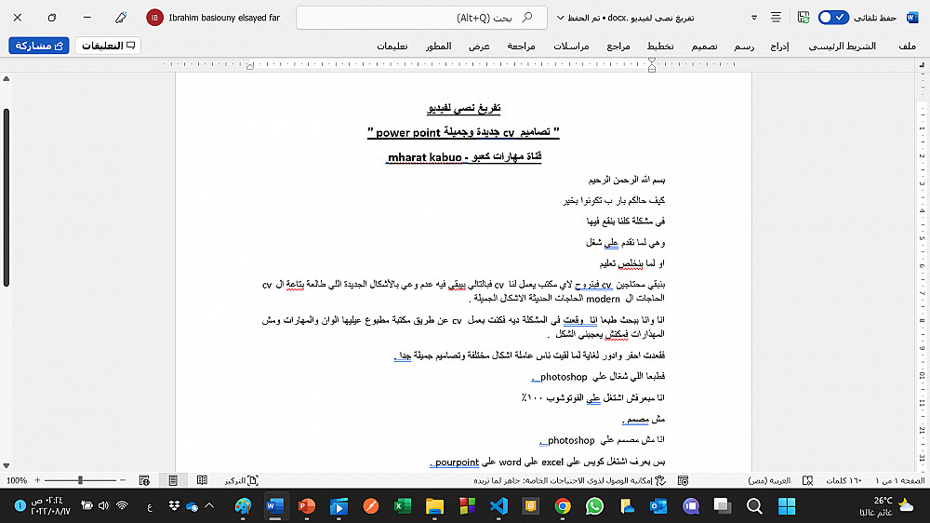Click the search magnifier icon
This screenshot has width=930, height=523.
click(526, 17)
